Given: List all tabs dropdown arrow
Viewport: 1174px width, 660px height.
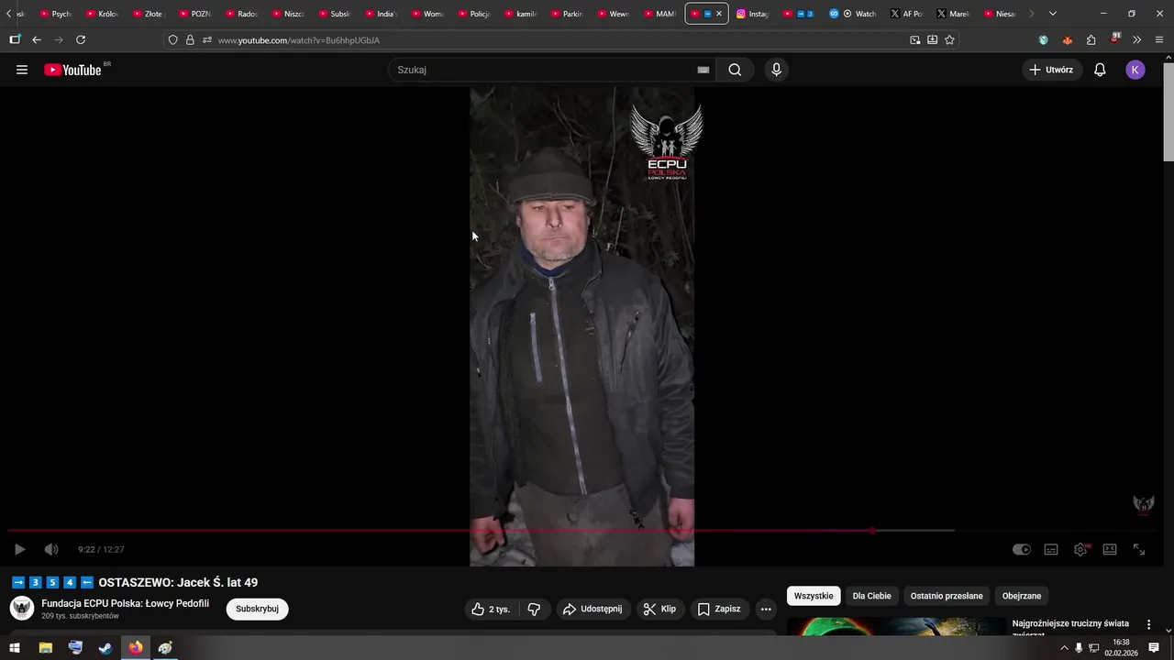Looking at the screenshot, I should (1052, 14).
